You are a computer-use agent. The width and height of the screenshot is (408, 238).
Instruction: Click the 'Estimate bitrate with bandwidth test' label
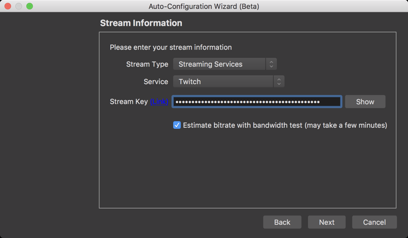coord(285,126)
